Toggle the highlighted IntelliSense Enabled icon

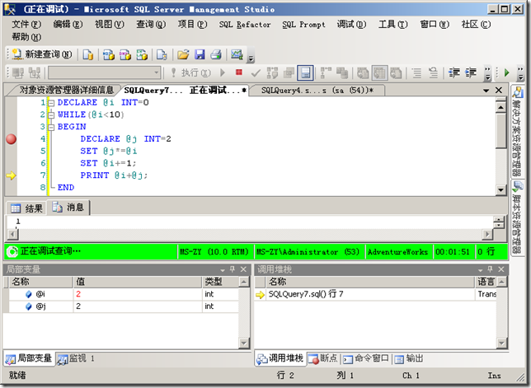[x=305, y=72]
